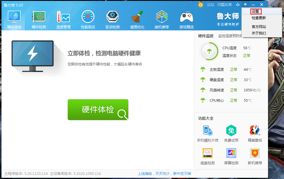Image resolution: width=284 pixels, height=179 pixels.
Task: Open 新机推荐 new PC recommendations
Action: pos(254,156)
